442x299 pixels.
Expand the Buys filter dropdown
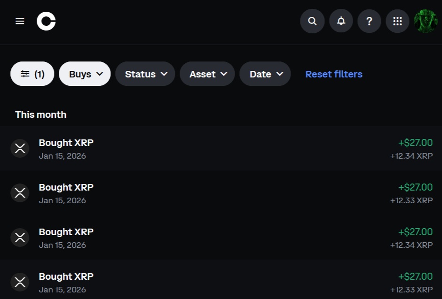tap(85, 74)
